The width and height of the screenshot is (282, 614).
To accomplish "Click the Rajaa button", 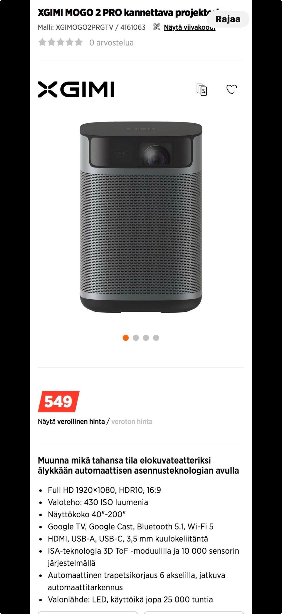I will pos(228,19).
